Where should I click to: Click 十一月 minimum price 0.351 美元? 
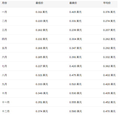tap(42, 102)
